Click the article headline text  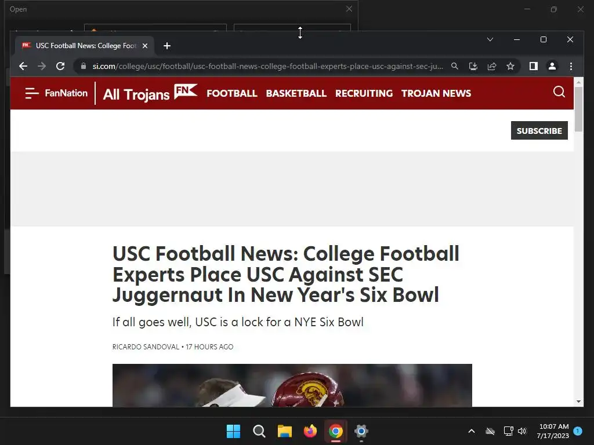coord(285,274)
